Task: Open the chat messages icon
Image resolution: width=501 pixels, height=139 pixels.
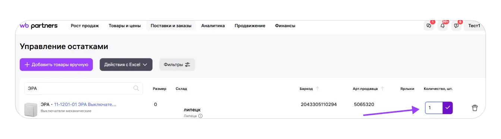Action: [x=429, y=26]
